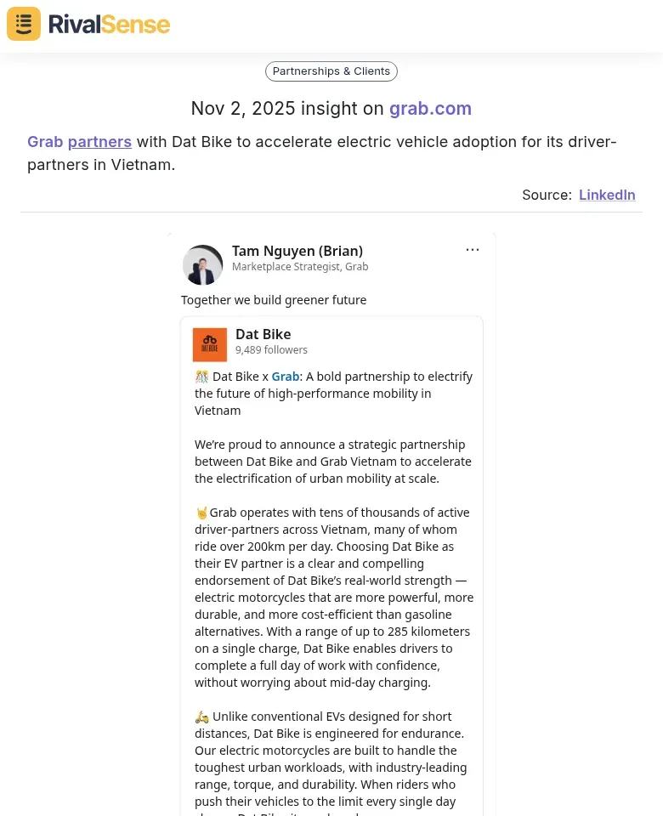Click the Dat Bike orange logo
This screenshot has width=663, height=816.
click(x=209, y=344)
